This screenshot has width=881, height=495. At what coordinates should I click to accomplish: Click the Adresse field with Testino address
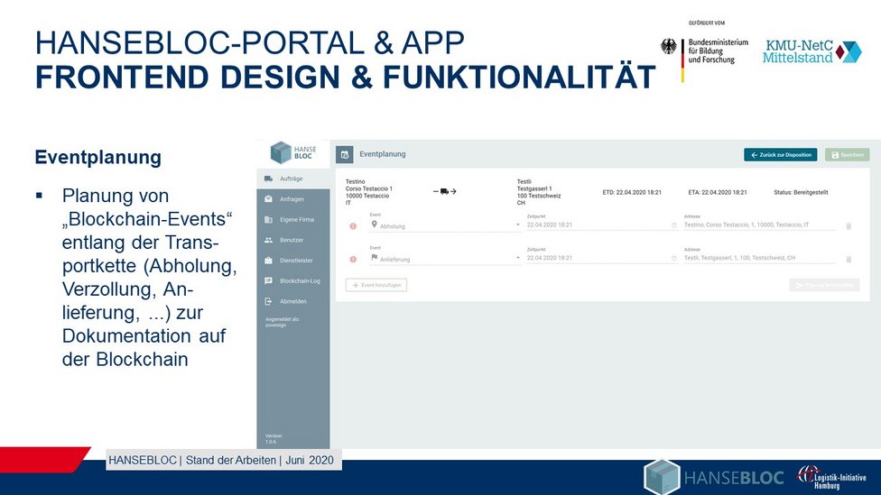[759, 225]
